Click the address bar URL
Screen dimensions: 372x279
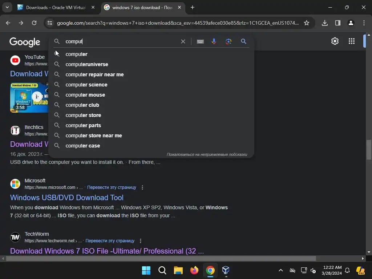[178, 23]
